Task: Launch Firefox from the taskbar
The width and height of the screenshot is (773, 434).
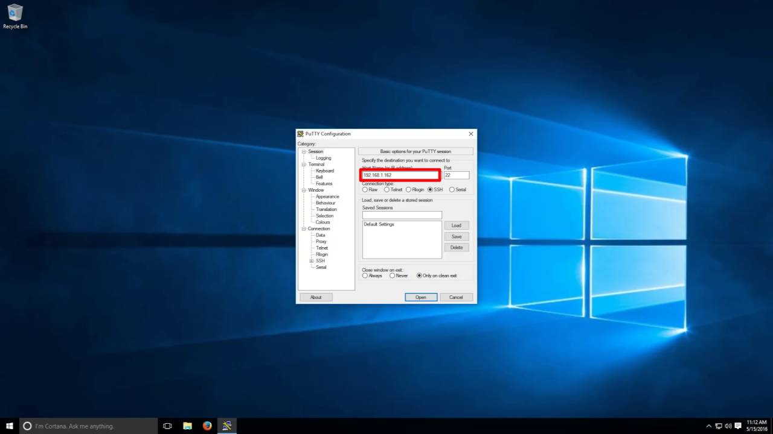Action: (x=207, y=426)
